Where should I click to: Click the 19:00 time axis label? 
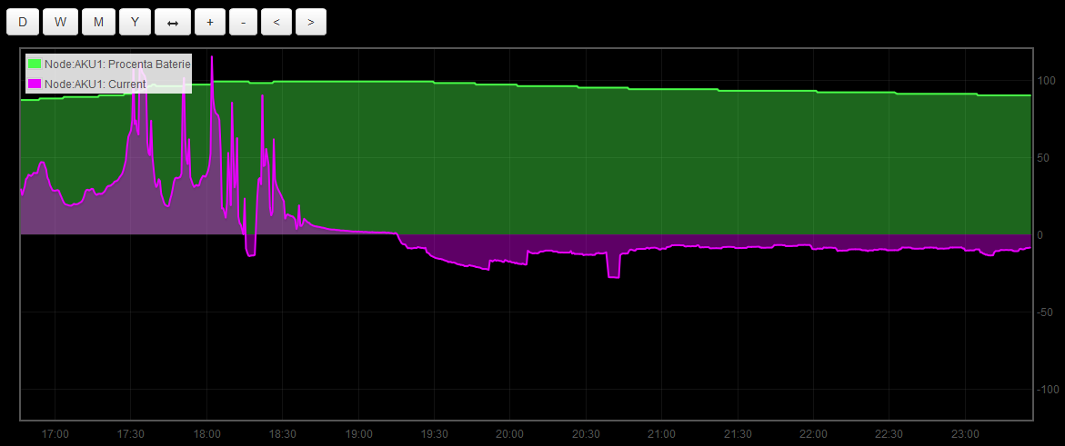click(x=358, y=434)
